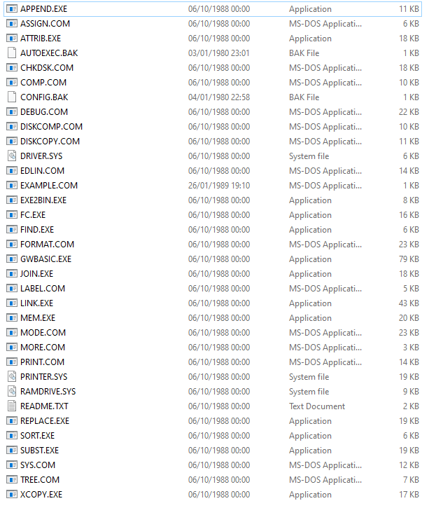Select the EXAMPLE.COM file name
Screen dimensions: 429x508
(x=49, y=186)
